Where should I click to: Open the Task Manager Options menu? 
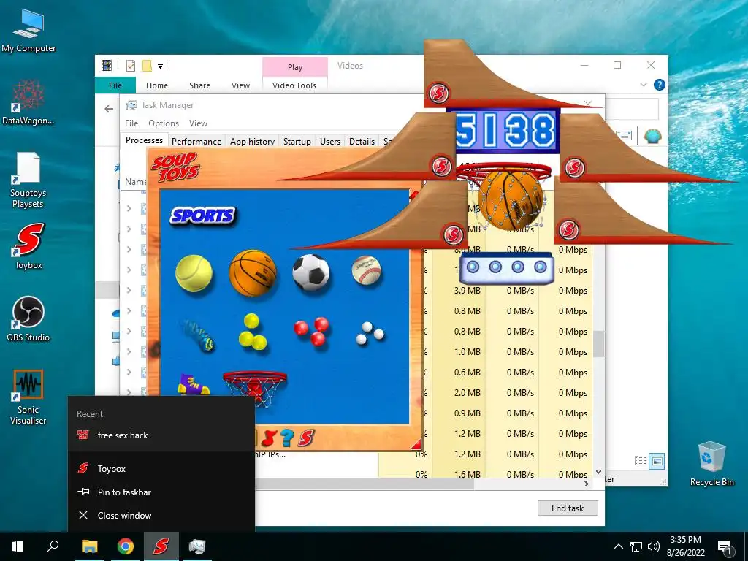pos(164,123)
